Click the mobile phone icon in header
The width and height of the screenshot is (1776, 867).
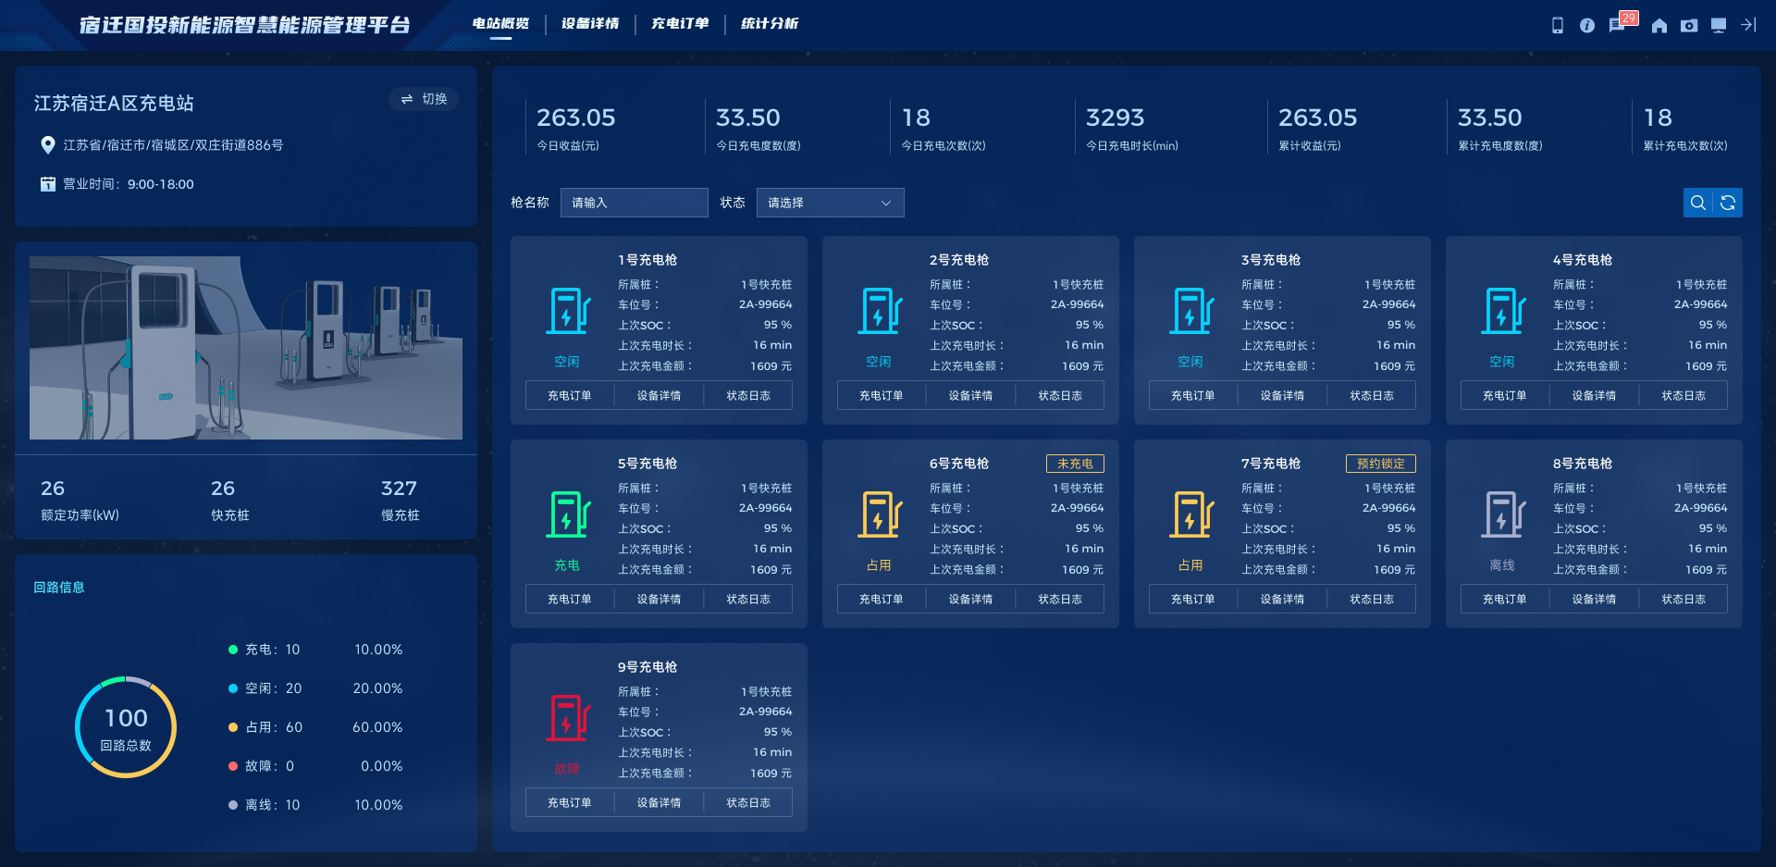[x=1558, y=25]
